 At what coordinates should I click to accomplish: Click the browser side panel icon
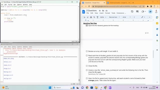pyautogui.click(x=151, y=6)
